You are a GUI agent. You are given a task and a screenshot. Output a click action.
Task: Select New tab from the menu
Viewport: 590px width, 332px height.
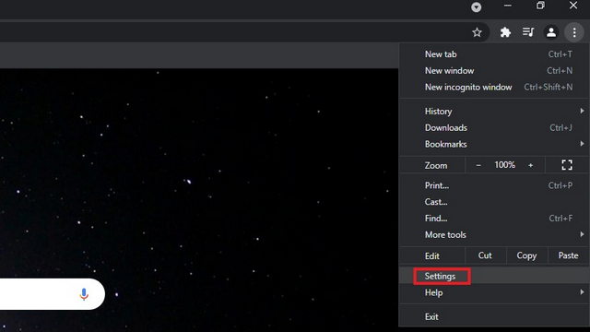[493, 54]
